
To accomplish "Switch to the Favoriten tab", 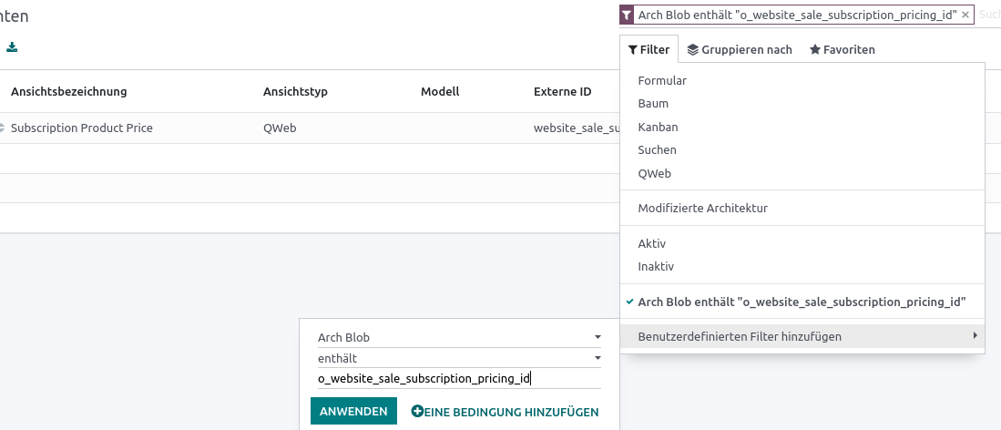I will (x=842, y=50).
